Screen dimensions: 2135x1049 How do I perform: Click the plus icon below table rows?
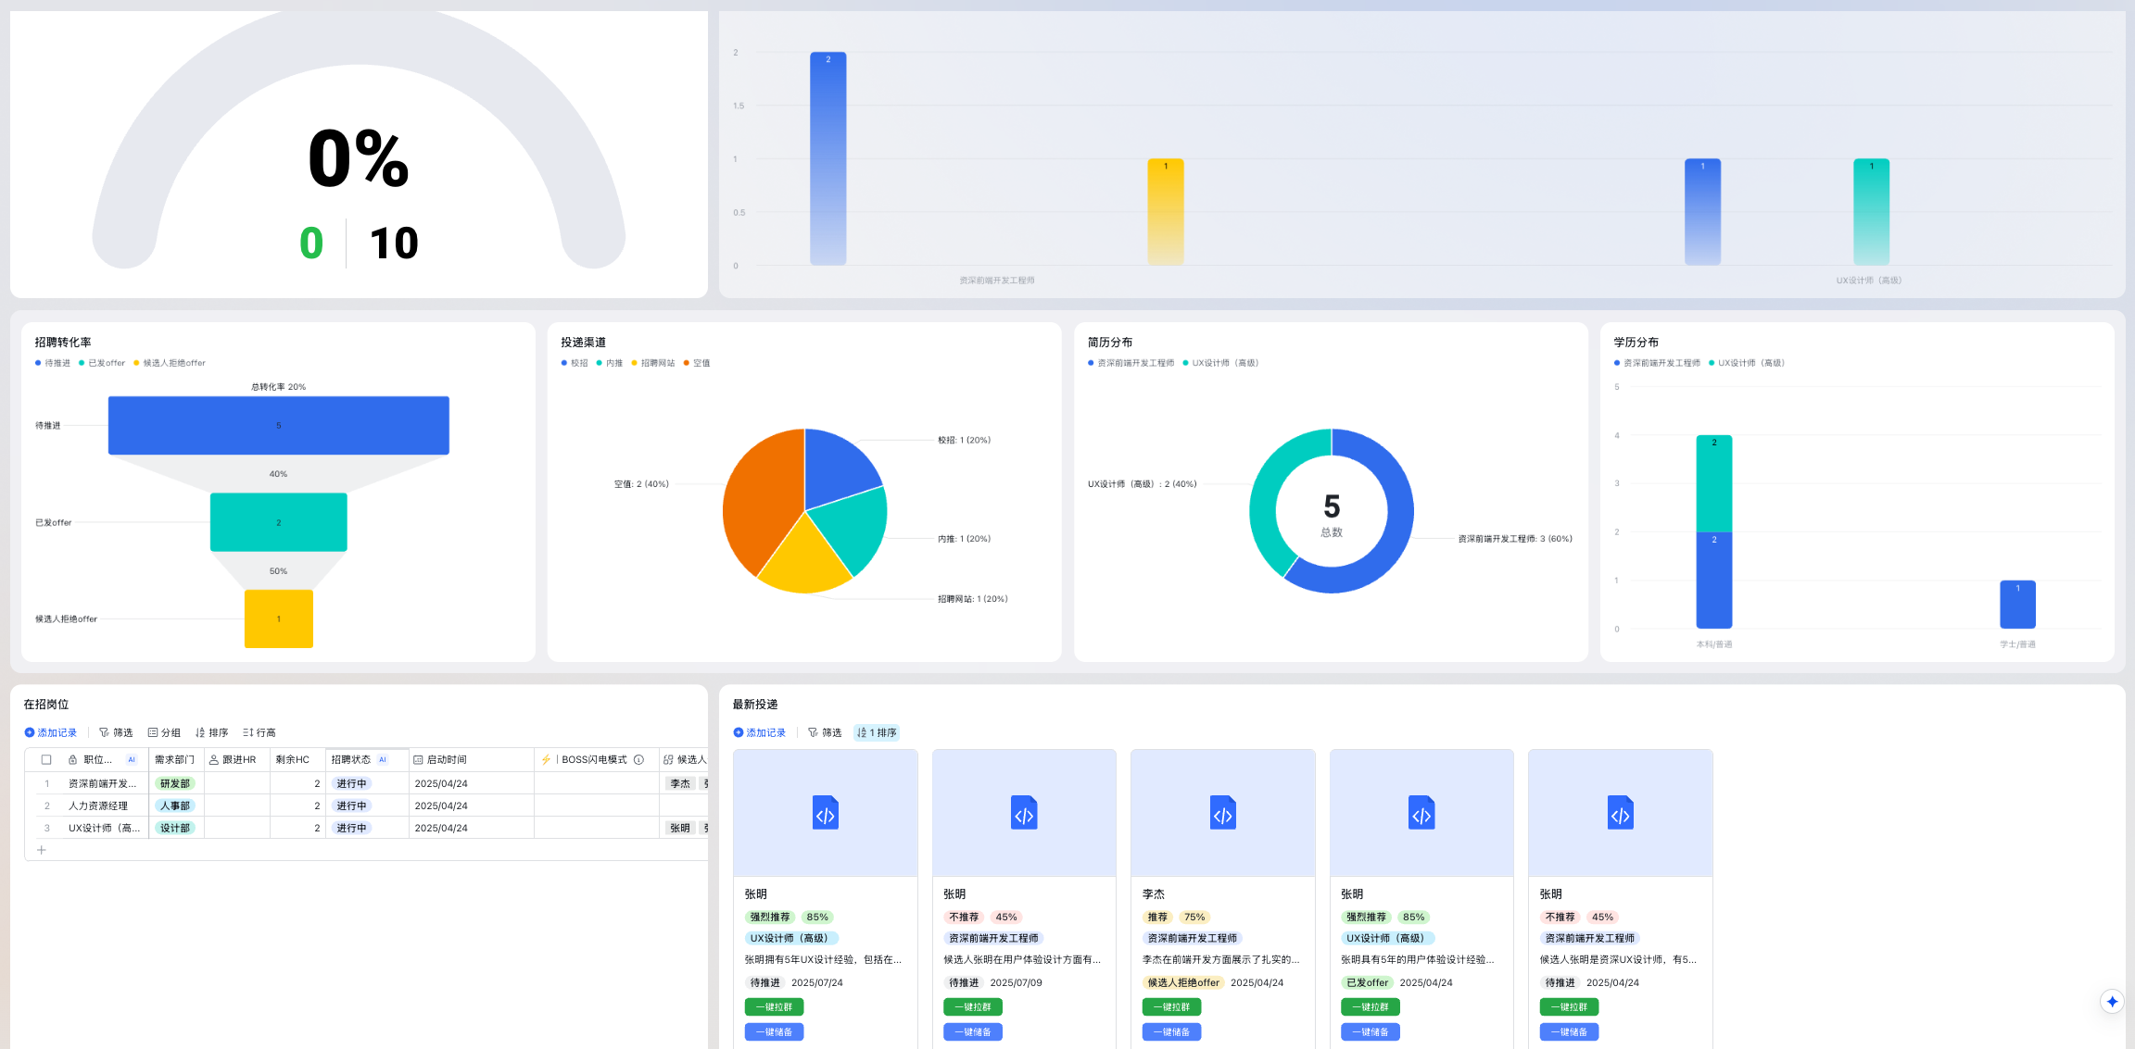41,850
